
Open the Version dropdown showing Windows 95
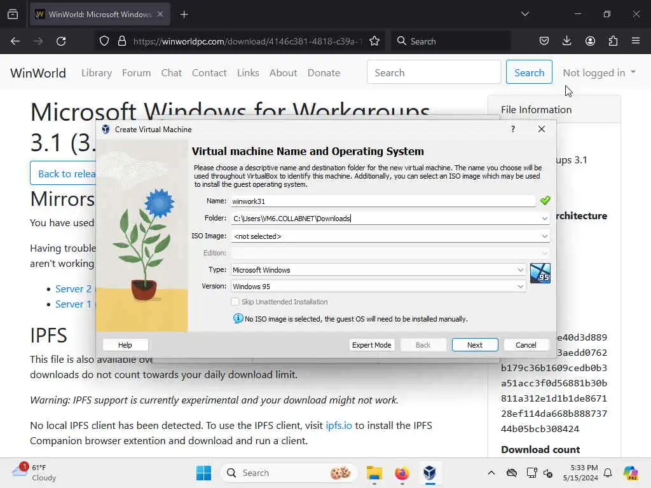pos(378,287)
